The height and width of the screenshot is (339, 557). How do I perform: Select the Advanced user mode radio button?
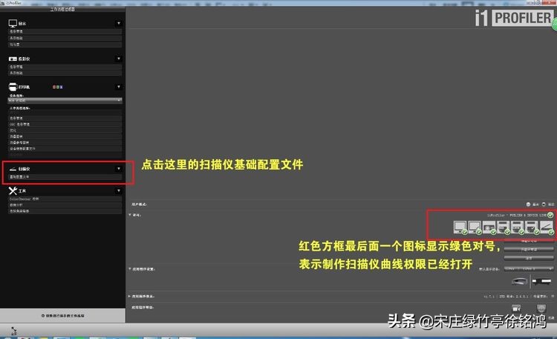[544, 204]
